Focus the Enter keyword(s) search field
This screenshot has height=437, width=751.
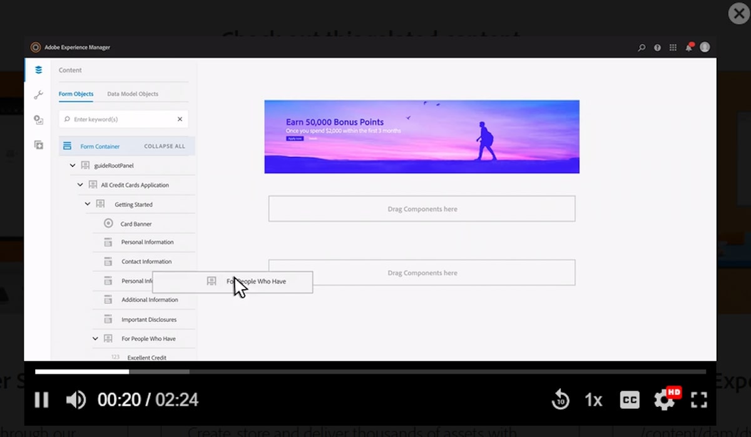[124, 119]
